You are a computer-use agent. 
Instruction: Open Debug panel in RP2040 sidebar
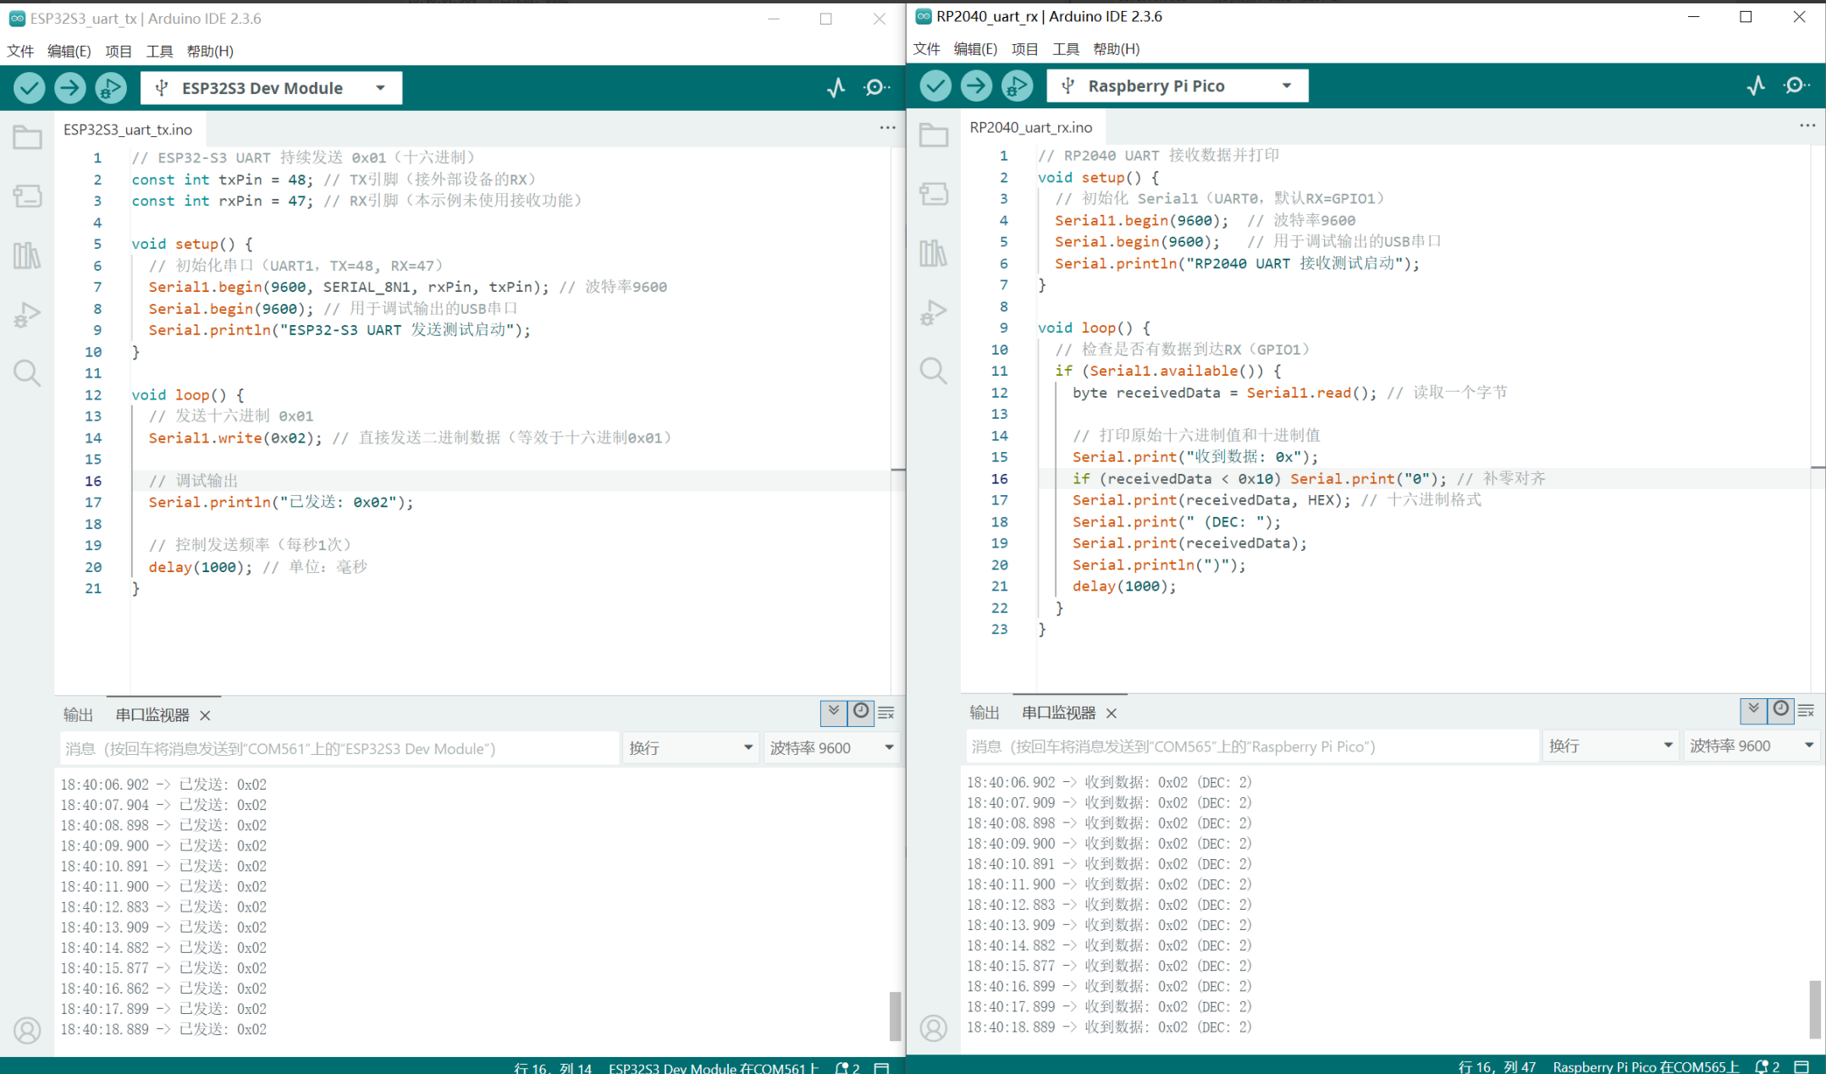[x=934, y=311]
